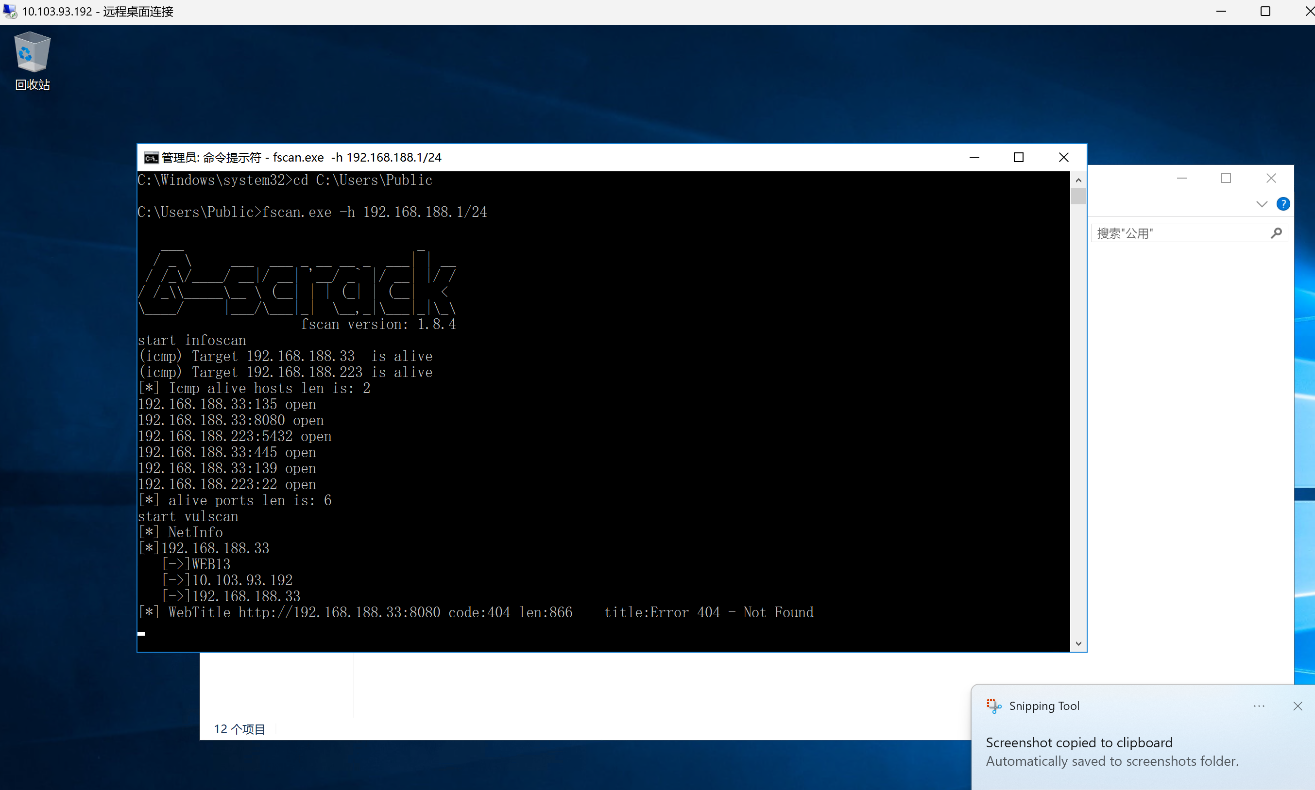Click the "fscan version: 1.8.4" line

[x=378, y=324]
